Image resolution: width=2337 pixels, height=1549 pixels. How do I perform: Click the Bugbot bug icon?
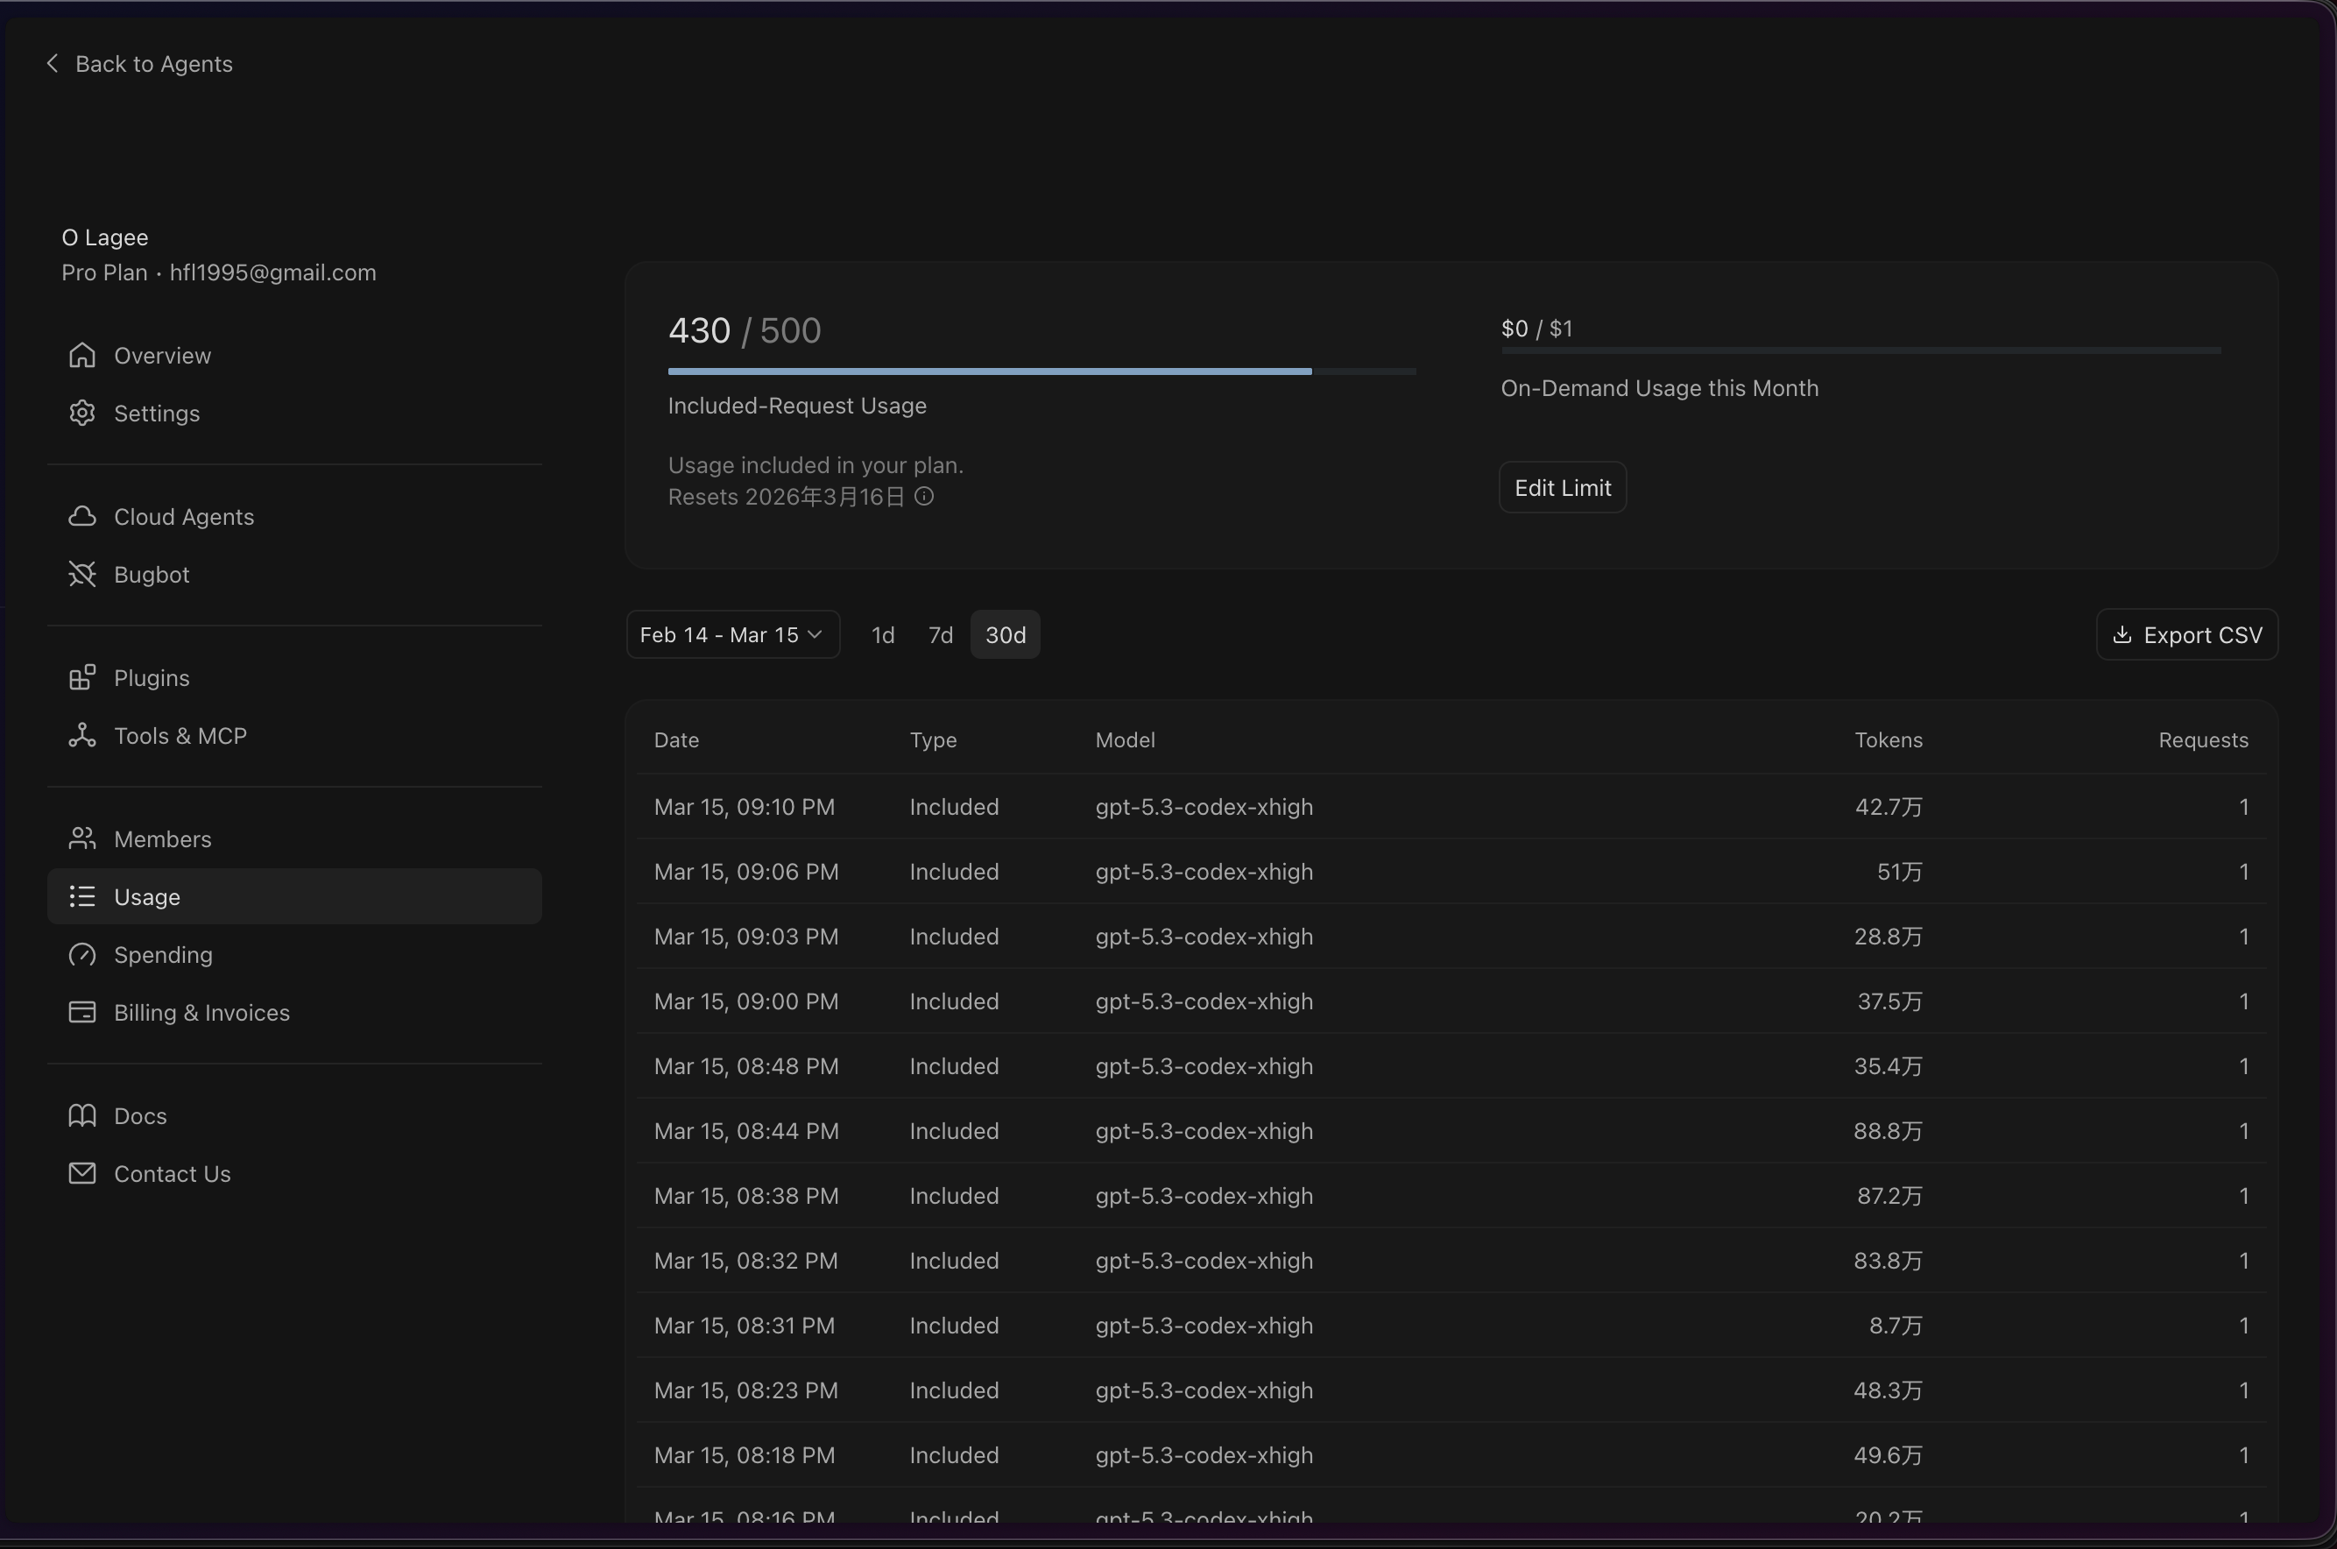click(x=82, y=574)
